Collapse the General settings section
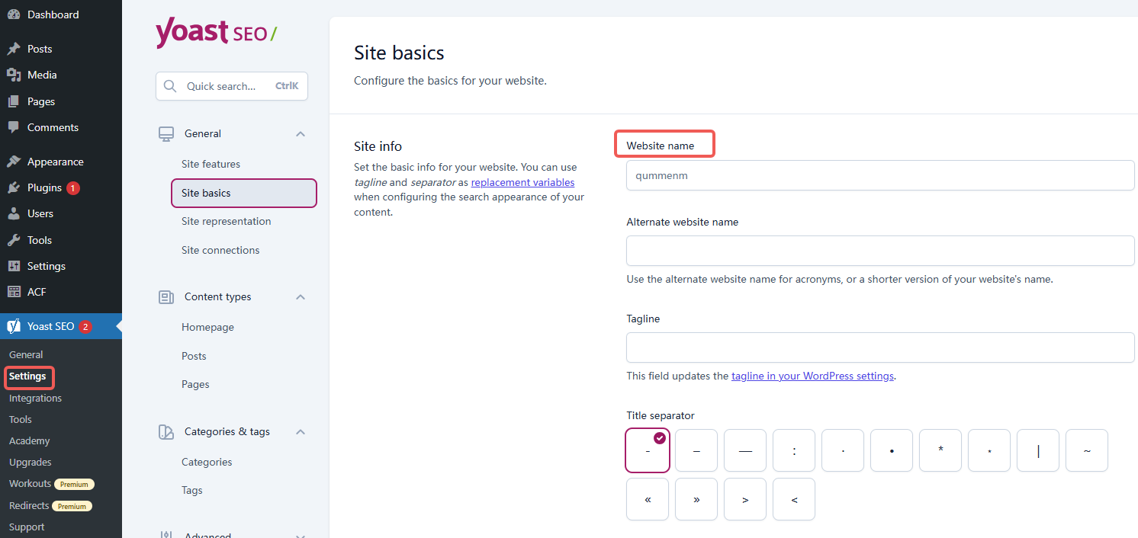1138x538 pixels. coord(301,133)
